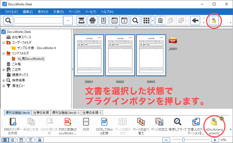Select the 便利な機能(Ver.9) tab
Screen dimensions: 233x143
coord(18,113)
